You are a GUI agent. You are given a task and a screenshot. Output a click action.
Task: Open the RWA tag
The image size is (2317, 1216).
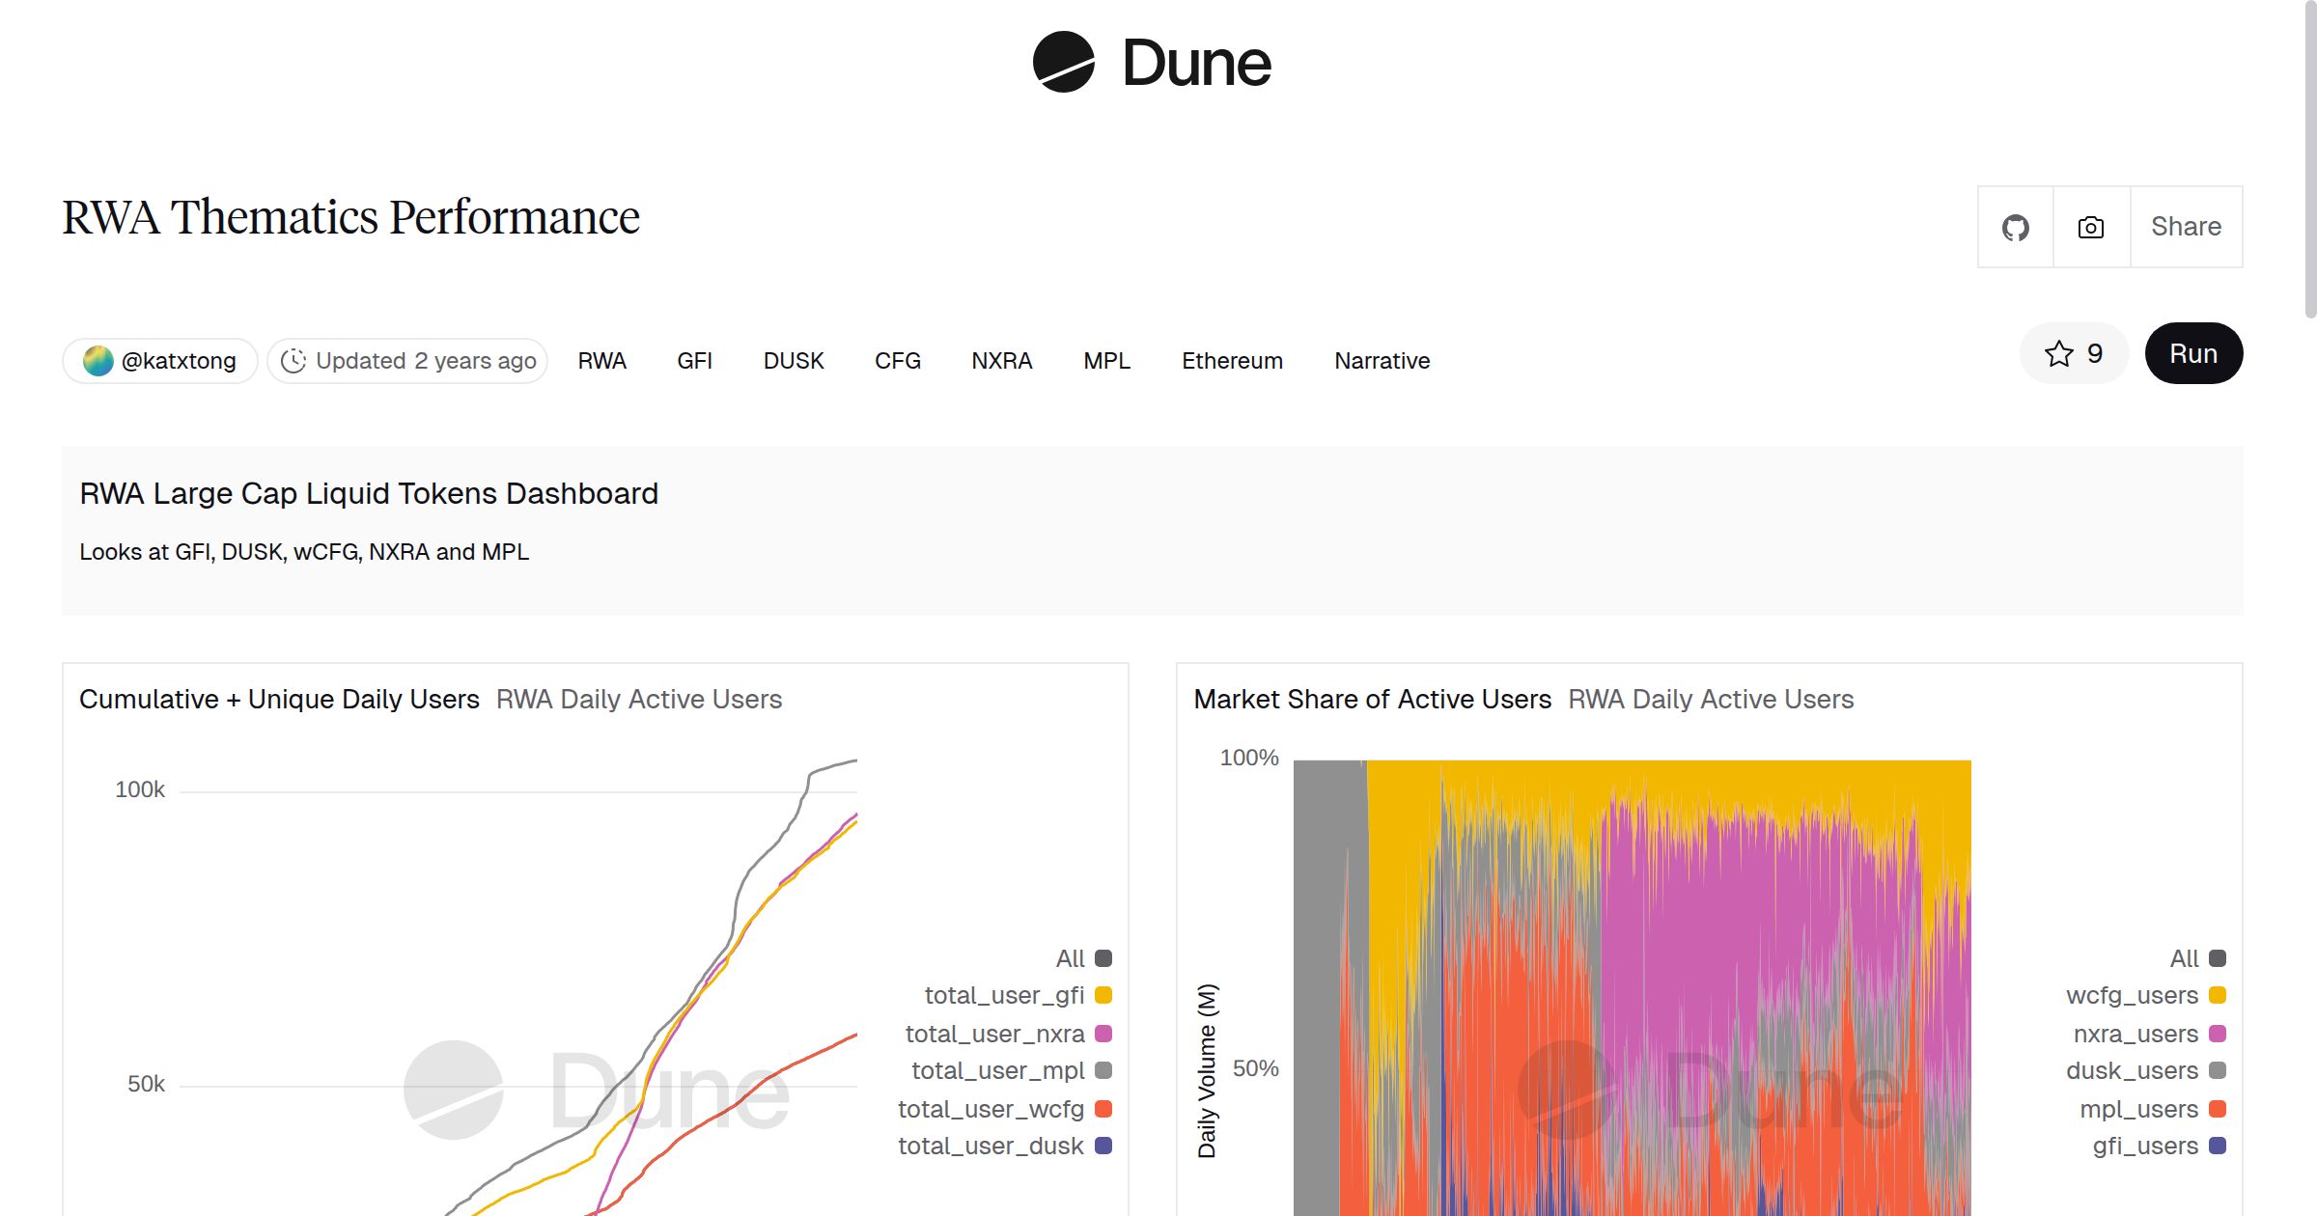pos(601,361)
